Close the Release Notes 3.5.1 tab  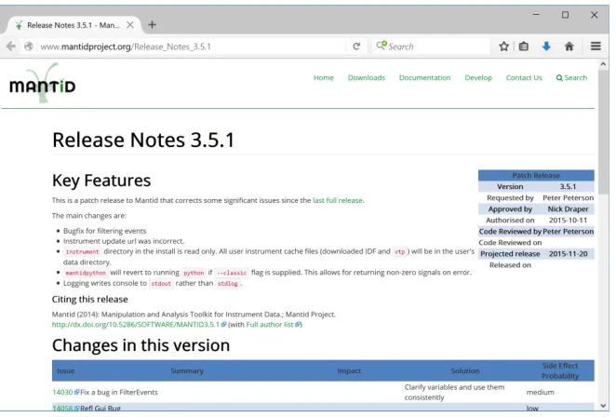pyautogui.click(x=130, y=25)
